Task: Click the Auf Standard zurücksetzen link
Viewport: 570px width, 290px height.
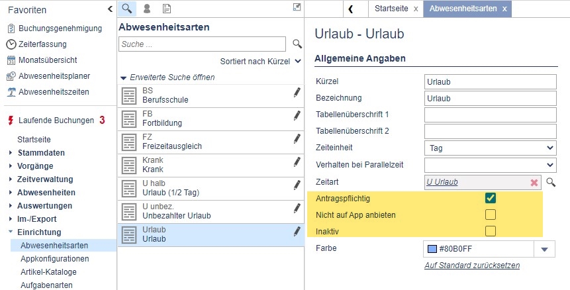Action: [x=472, y=266]
